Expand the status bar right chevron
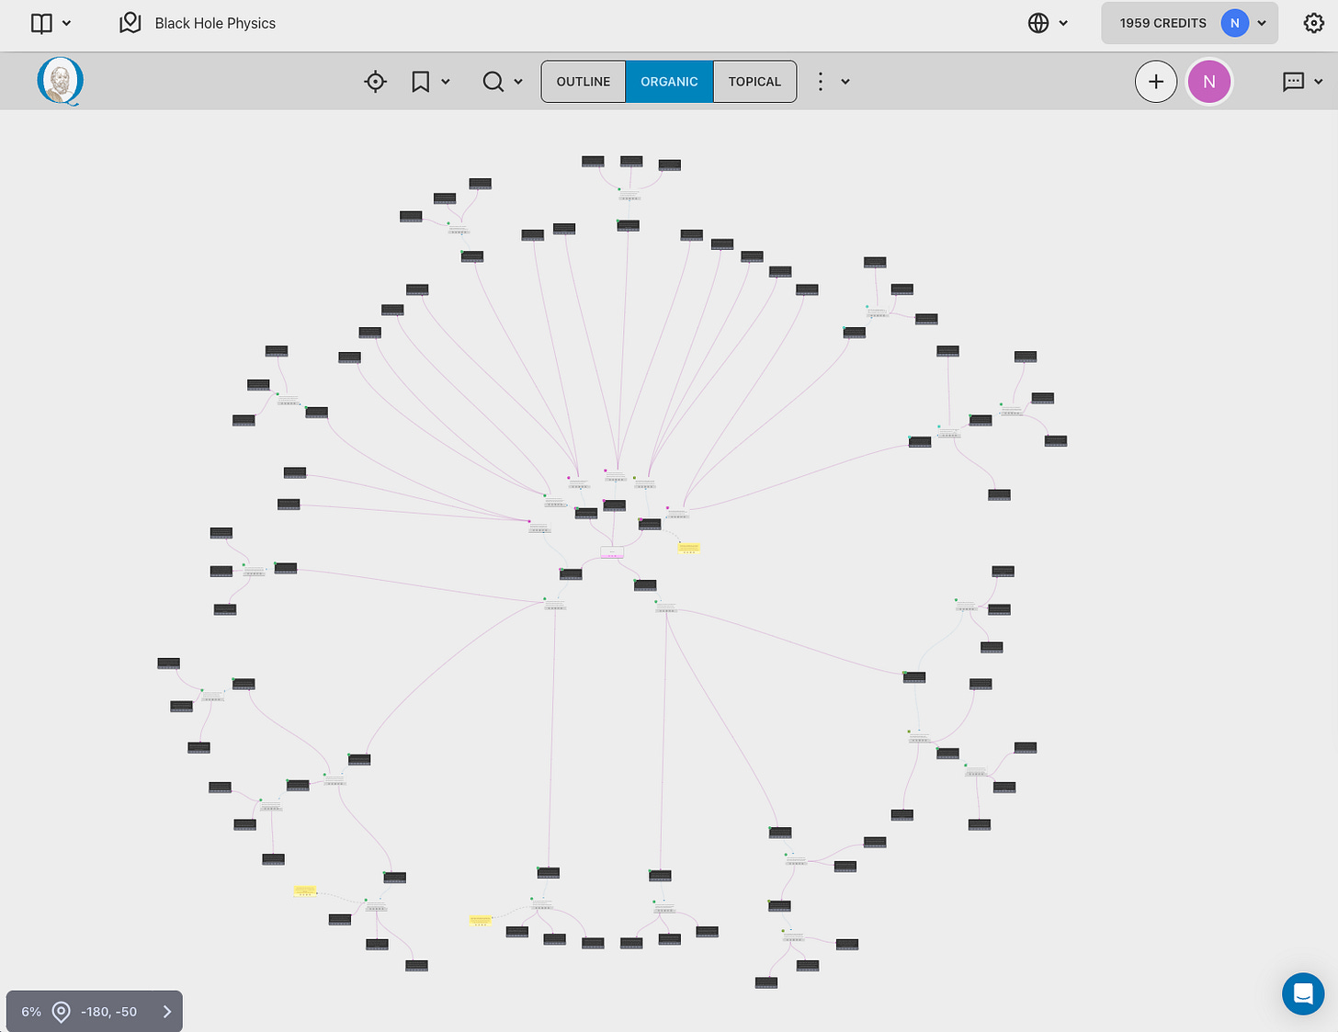Screen dimensions: 1338x1032 [x=167, y=1012]
